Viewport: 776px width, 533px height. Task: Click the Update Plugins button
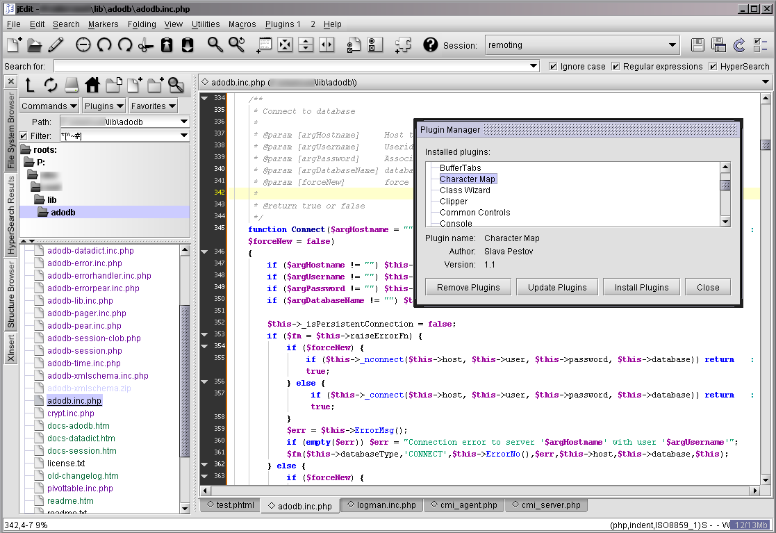point(557,288)
